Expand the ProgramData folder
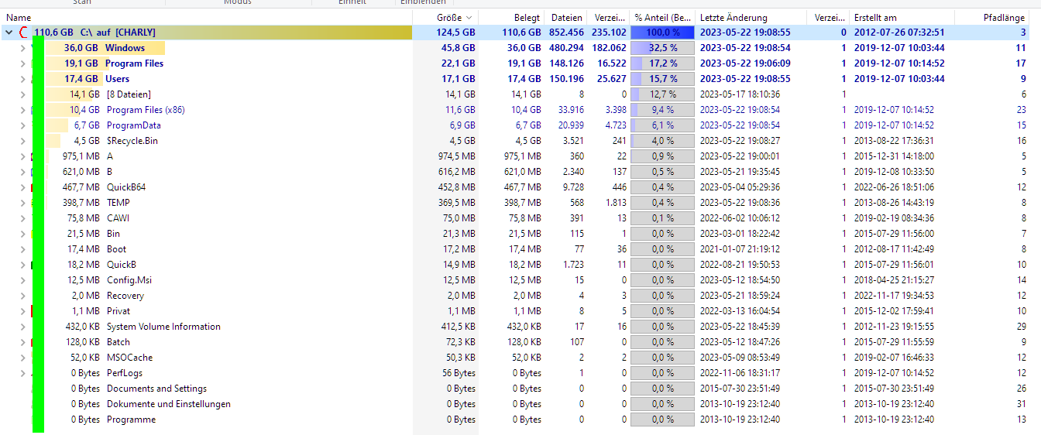The image size is (1041, 435). (22, 125)
